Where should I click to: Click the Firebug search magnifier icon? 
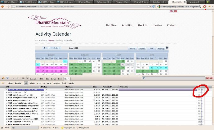click(x=144, y=78)
